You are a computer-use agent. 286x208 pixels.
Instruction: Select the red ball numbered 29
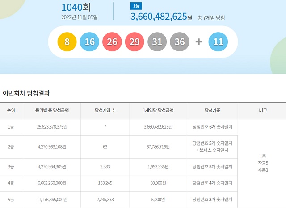135,42
